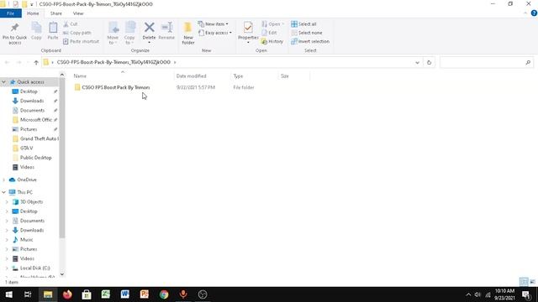Expand 3D Objects node
538x302 pixels.
coord(7,201)
